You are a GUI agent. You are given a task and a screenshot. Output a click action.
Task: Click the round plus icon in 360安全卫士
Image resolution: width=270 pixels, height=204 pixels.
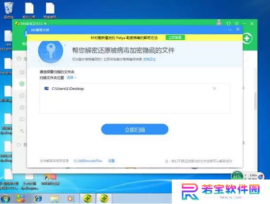click(247, 38)
